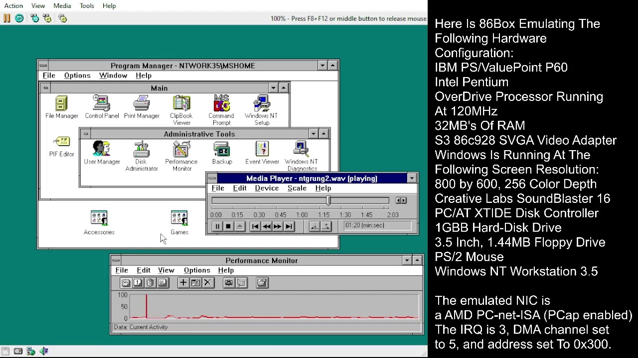Pause the 86Box emulation
The image size is (638, 358).
pyautogui.click(x=6, y=18)
